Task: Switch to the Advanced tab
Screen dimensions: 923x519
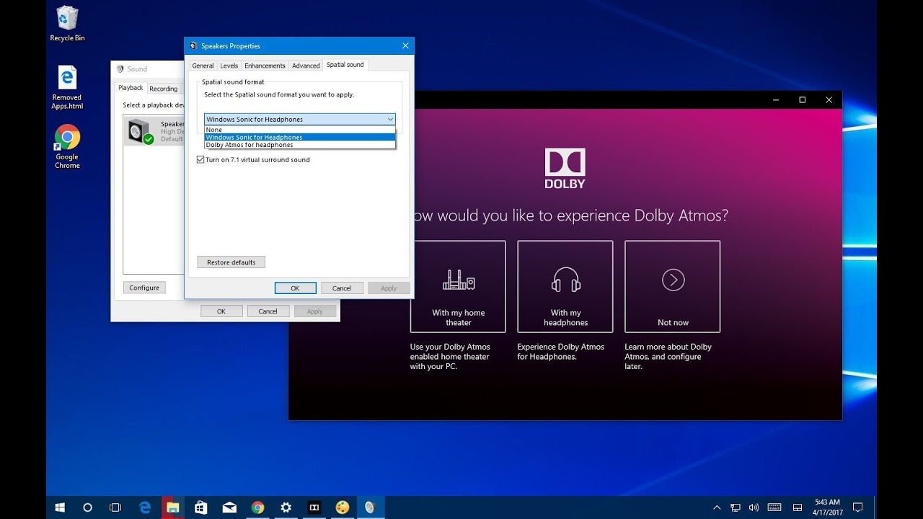Action: (306, 66)
